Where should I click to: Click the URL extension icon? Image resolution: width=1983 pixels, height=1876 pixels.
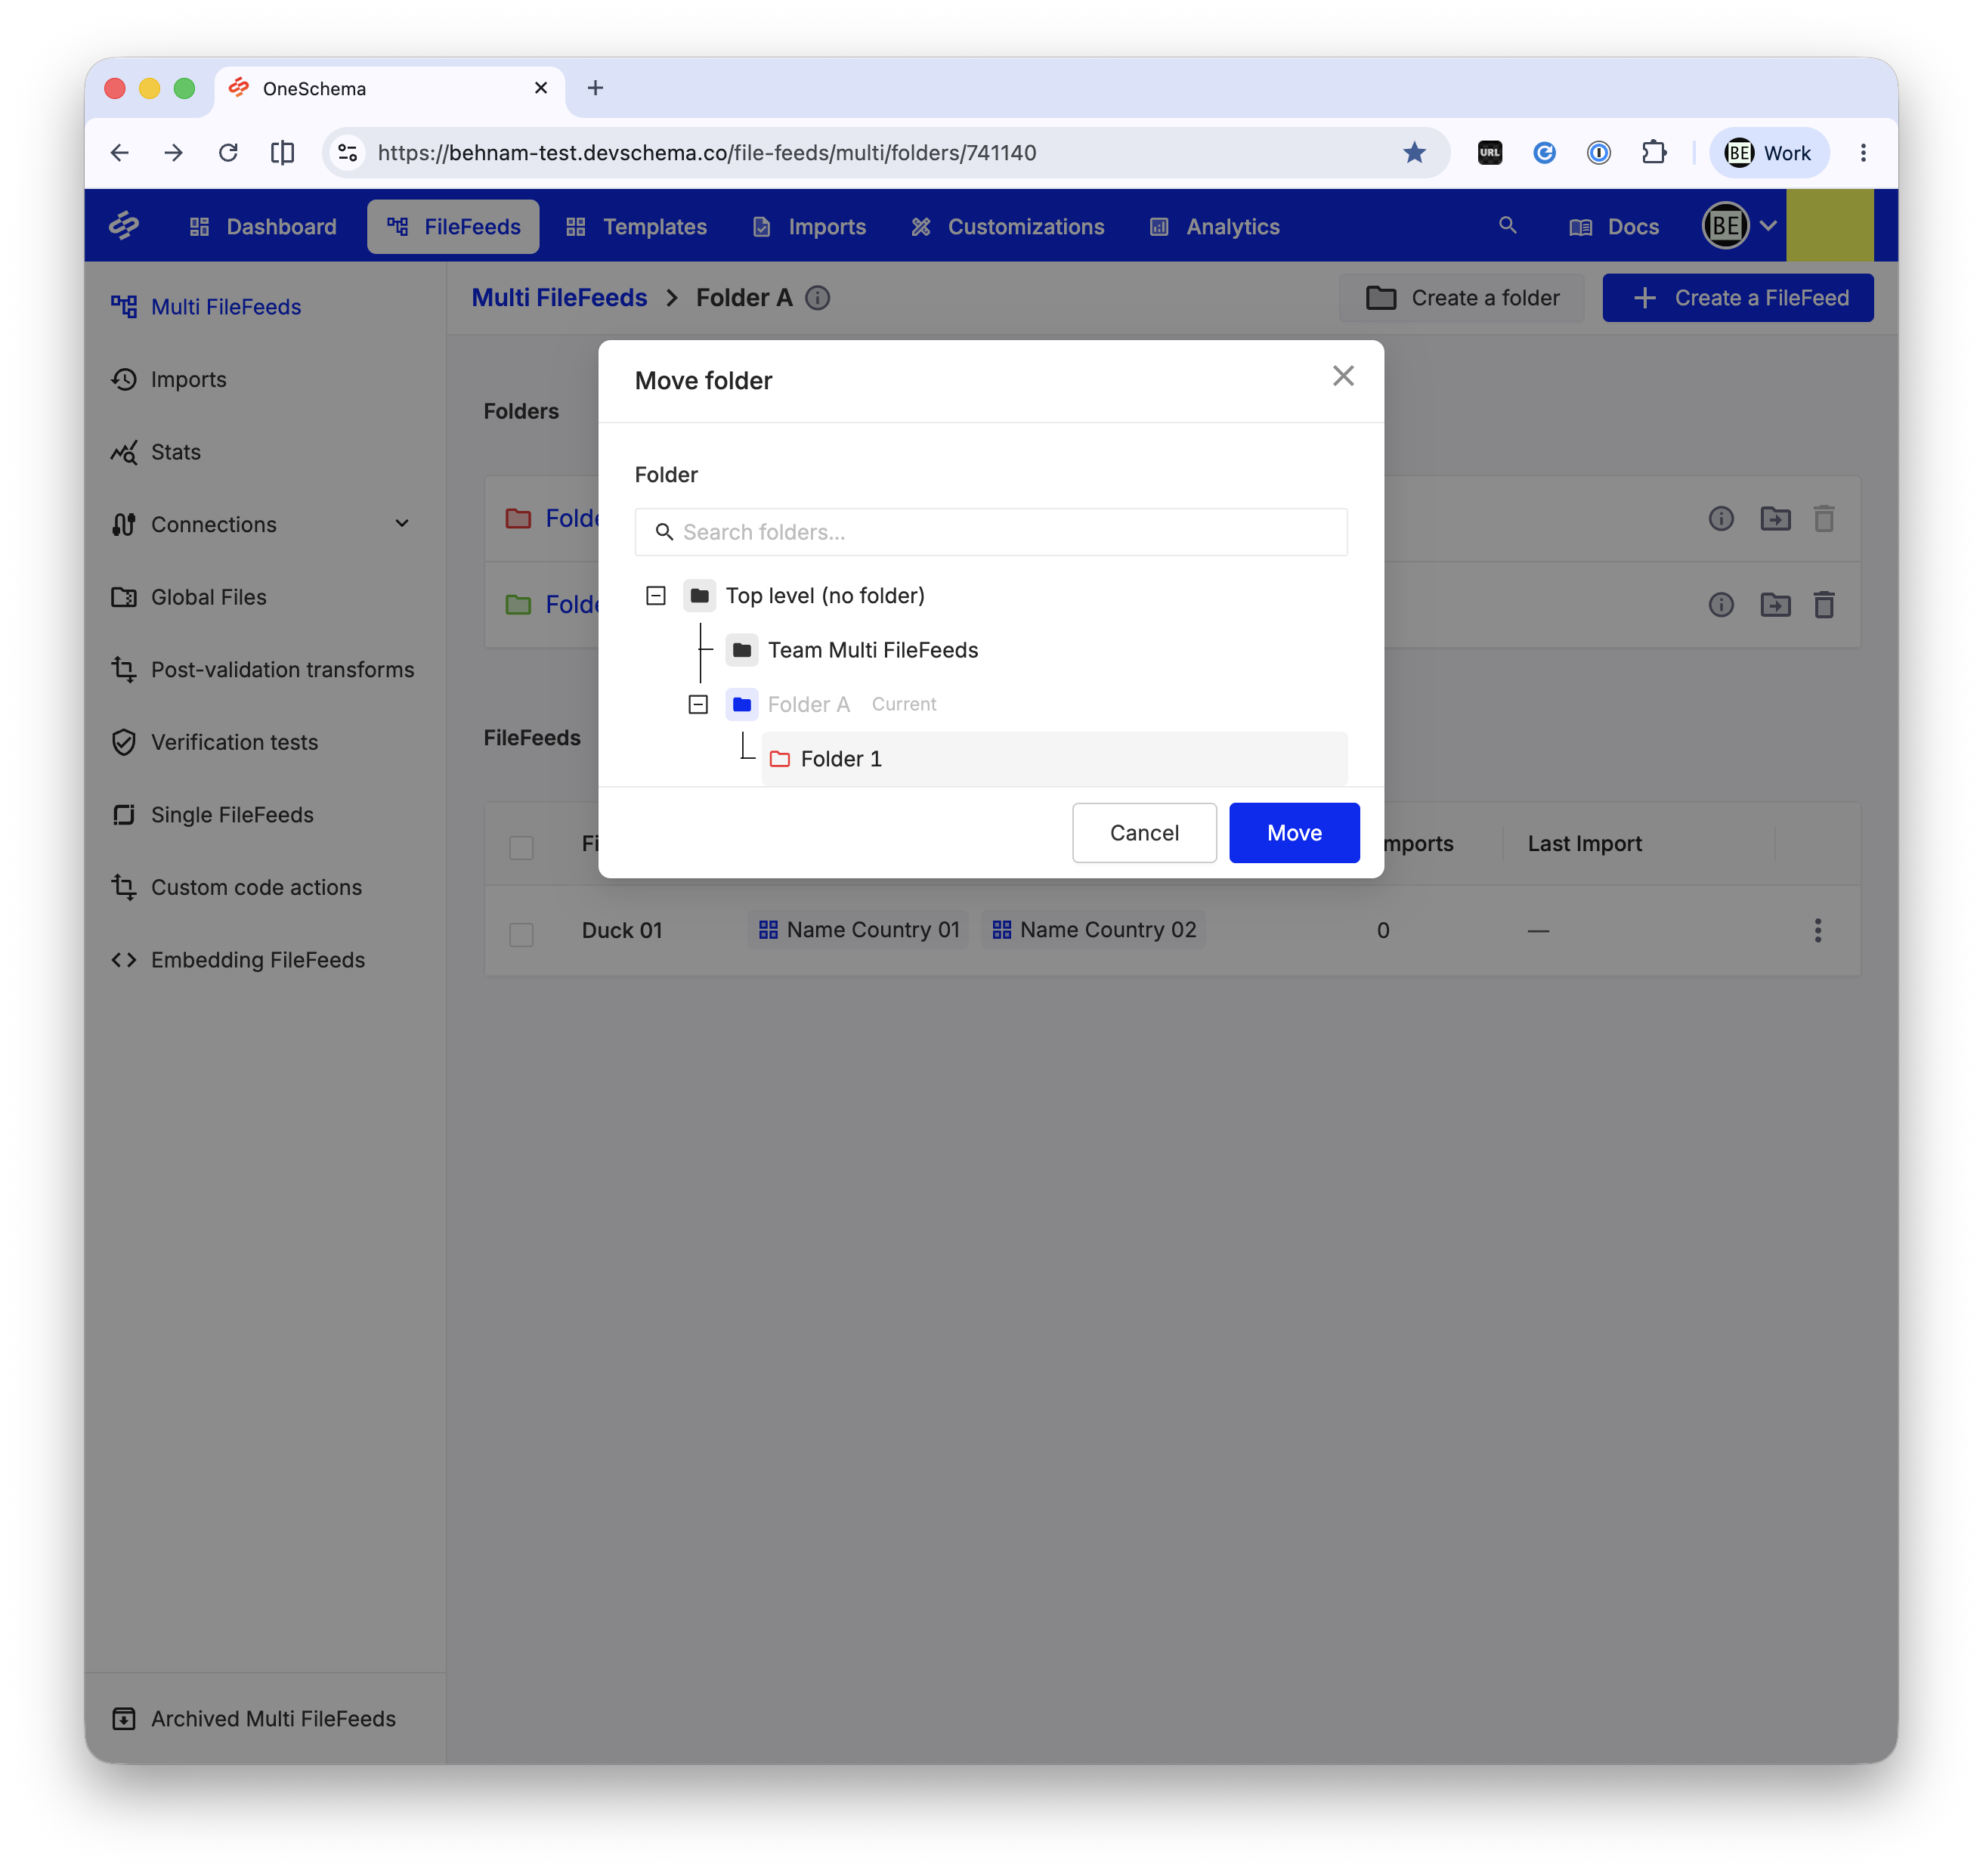click(1490, 153)
